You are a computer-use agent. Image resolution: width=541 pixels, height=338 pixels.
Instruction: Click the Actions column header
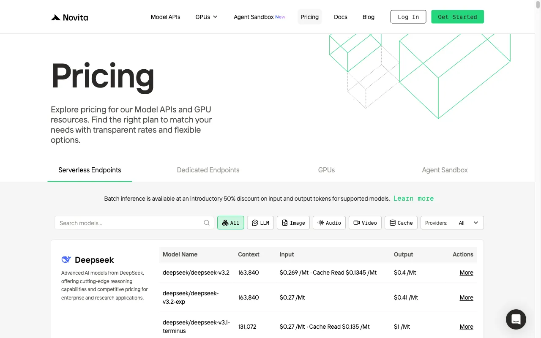[x=463, y=254]
